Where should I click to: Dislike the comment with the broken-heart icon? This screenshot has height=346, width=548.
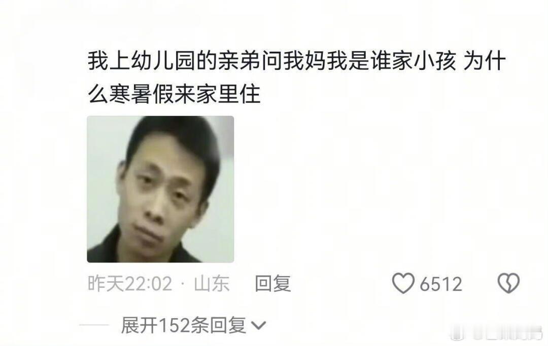click(x=508, y=283)
